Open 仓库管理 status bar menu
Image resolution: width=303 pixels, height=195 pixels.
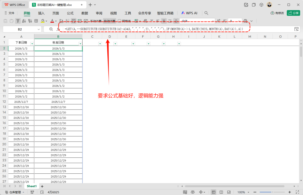coord(15,192)
